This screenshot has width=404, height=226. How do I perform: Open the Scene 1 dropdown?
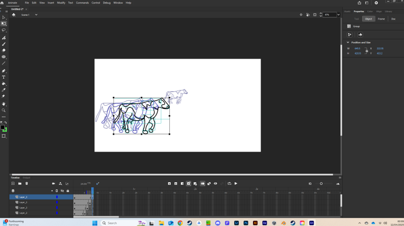click(x=36, y=15)
